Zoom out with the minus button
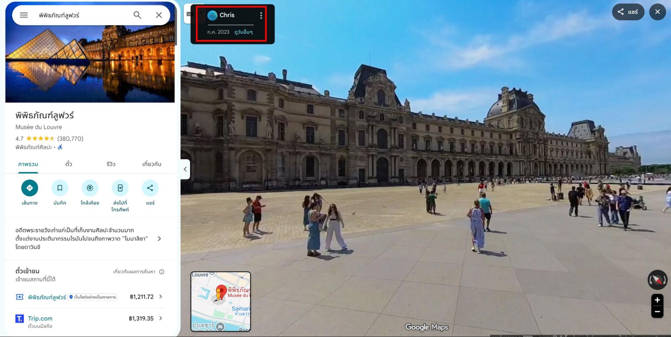The width and height of the screenshot is (671, 337). coord(657,312)
